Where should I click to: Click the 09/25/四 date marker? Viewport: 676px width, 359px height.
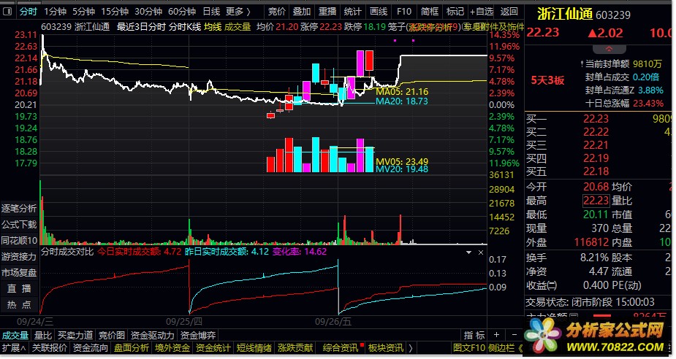(184, 322)
